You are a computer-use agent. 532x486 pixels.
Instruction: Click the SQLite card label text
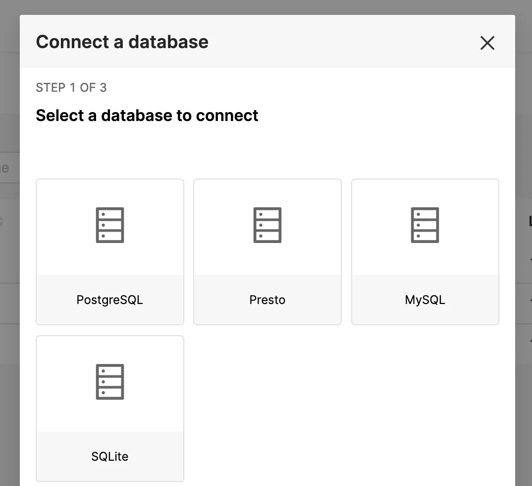(109, 457)
